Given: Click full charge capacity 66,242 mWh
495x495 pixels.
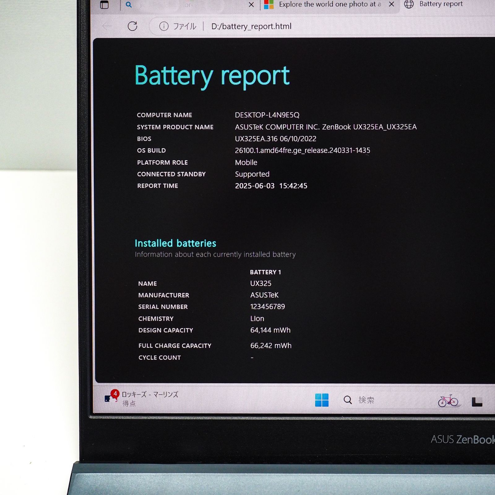Looking at the screenshot, I should point(271,346).
